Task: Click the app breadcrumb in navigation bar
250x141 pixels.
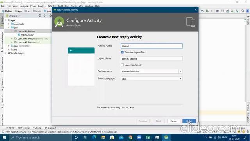Action: [18, 11]
